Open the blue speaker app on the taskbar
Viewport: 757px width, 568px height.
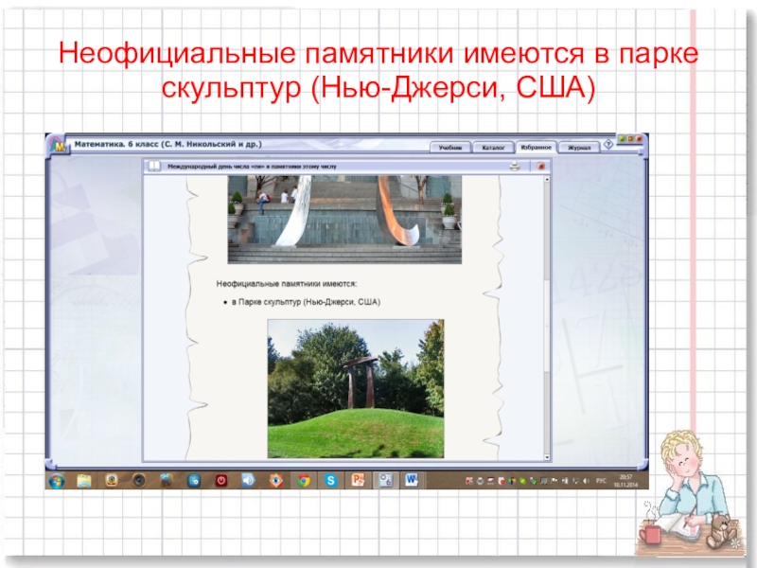[248, 481]
